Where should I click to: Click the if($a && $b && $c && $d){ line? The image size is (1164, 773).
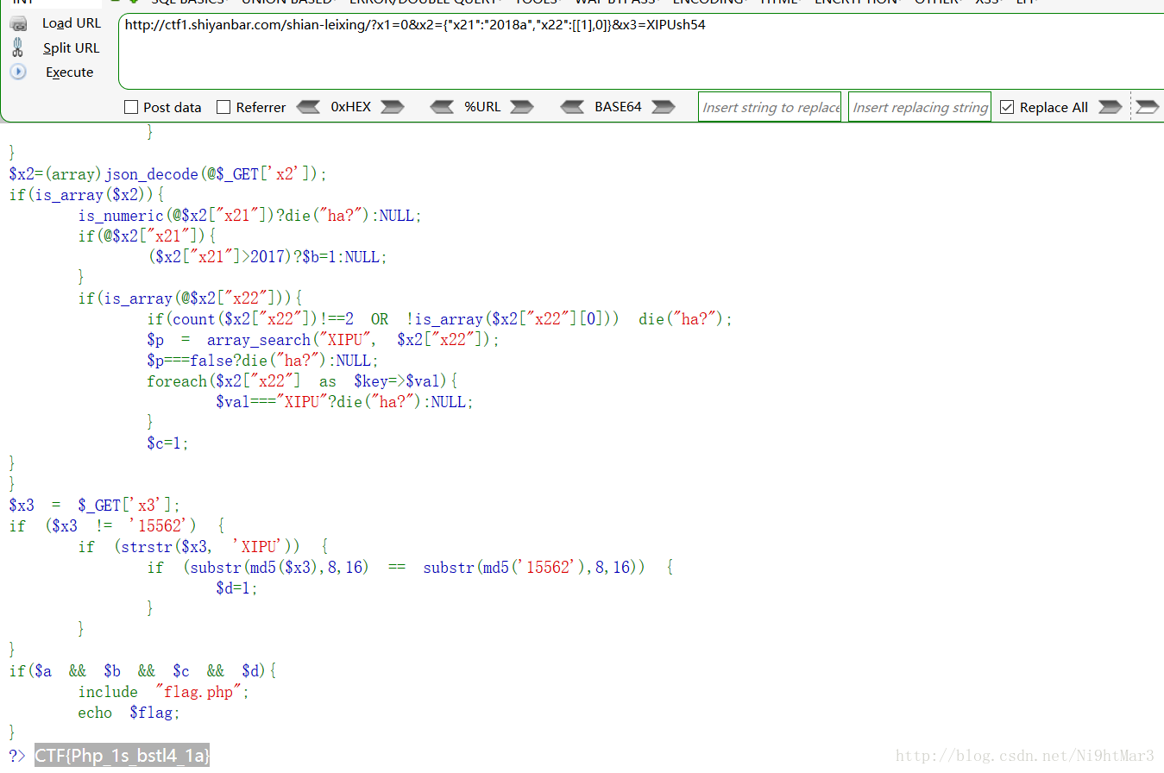coord(142,671)
